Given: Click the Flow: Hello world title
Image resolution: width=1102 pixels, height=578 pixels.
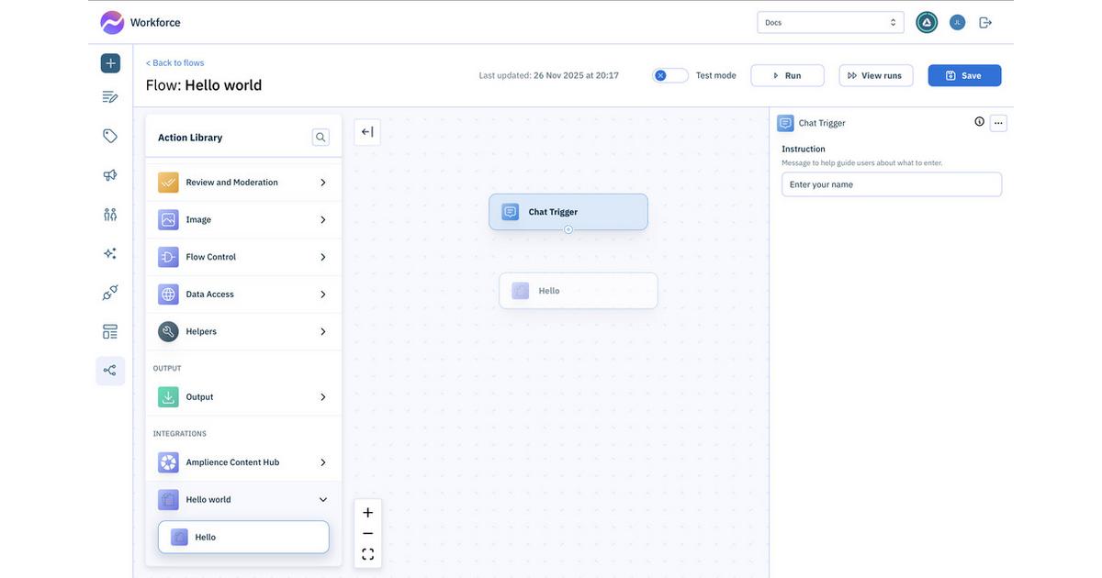Looking at the screenshot, I should pyautogui.click(x=204, y=85).
